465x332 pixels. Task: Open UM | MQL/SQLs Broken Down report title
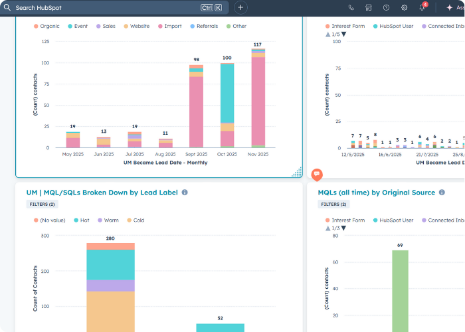[x=102, y=193]
